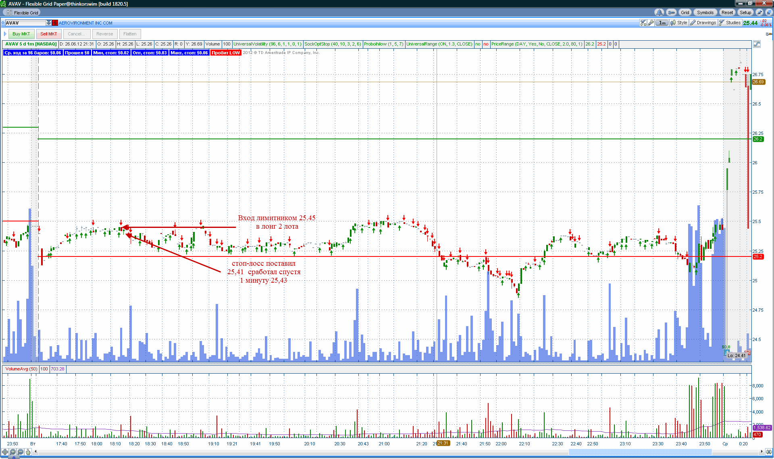Click the red 470 volume label

point(757,434)
